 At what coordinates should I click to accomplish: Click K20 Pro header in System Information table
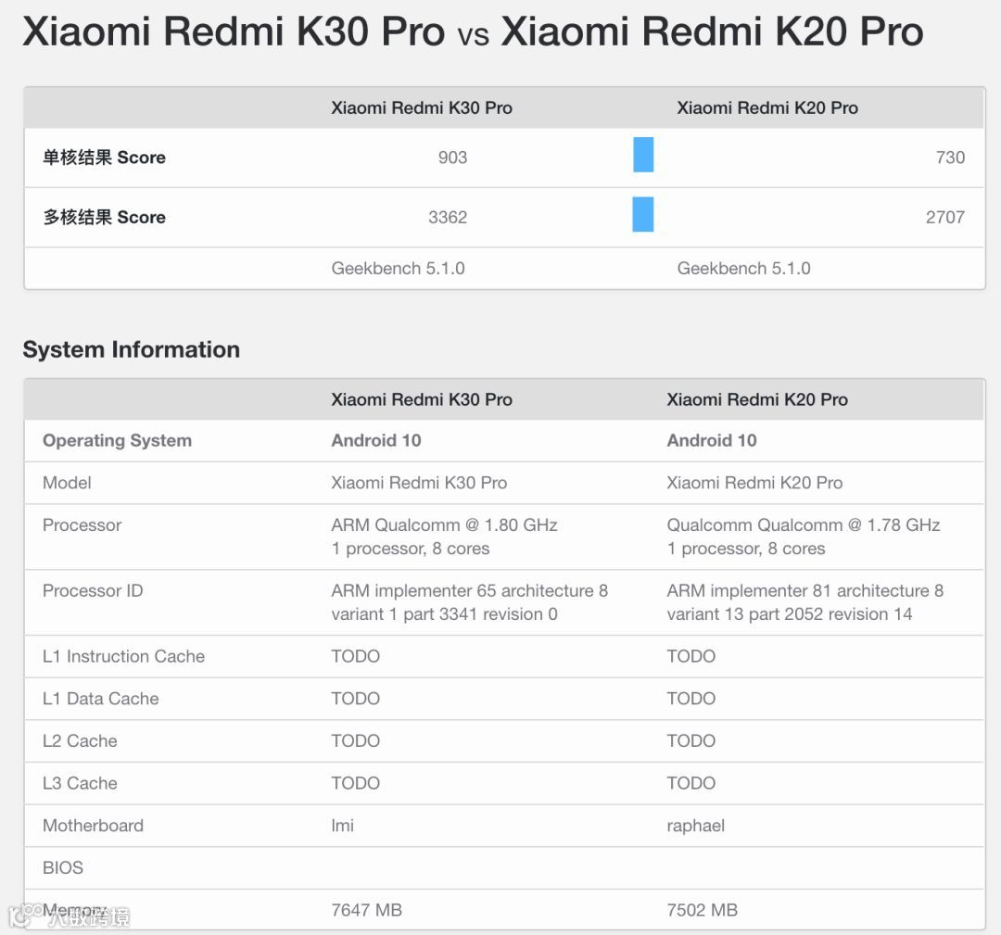point(757,399)
